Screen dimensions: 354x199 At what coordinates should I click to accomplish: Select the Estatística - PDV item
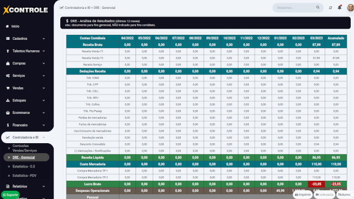[24, 176]
